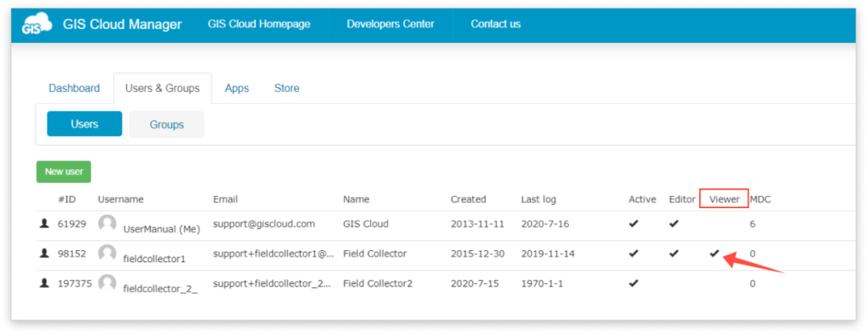Select the person icon beside ID 197375
The width and height of the screenshot is (867, 334).
[x=44, y=283]
